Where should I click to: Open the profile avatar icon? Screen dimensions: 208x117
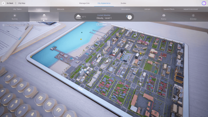point(204,3)
